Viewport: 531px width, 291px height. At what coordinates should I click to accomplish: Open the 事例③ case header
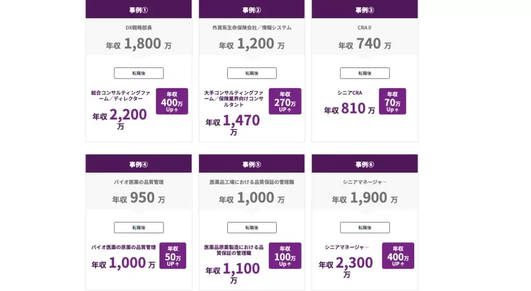pyautogui.click(x=365, y=9)
